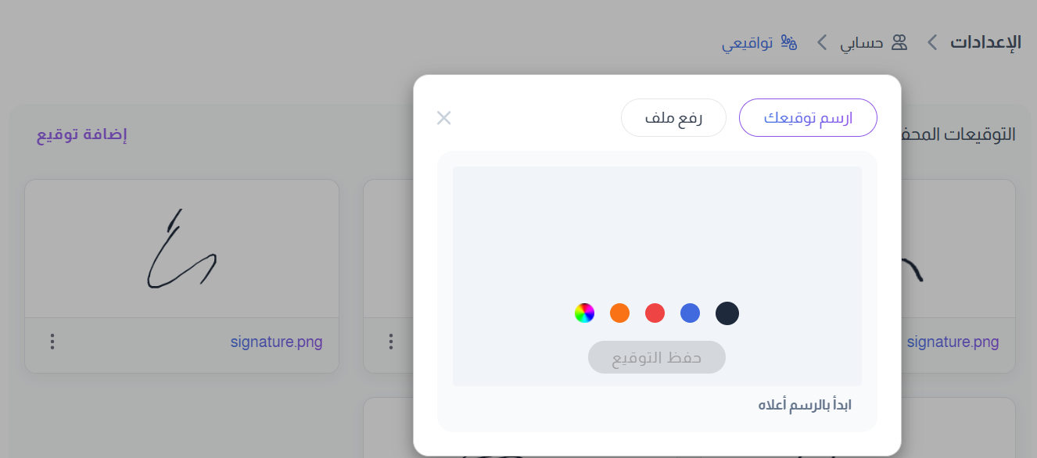Pick the red pen color
The image size is (1037, 458).
(x=655, y=313)
